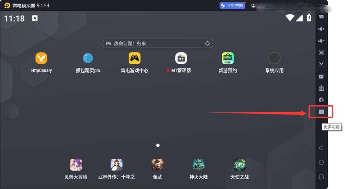Image resolution: width=345 pixels, height=189 pixels.
Task: Launch MT管理器 file manager
Action: [x=181, y=58]
